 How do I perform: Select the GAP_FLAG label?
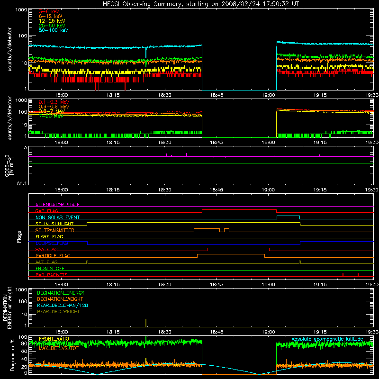click(46, 211)
